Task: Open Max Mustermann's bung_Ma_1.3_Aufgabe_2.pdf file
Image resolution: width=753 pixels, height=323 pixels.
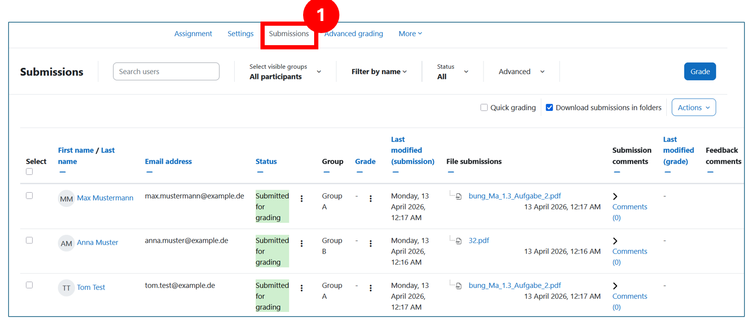Action: 515,196
